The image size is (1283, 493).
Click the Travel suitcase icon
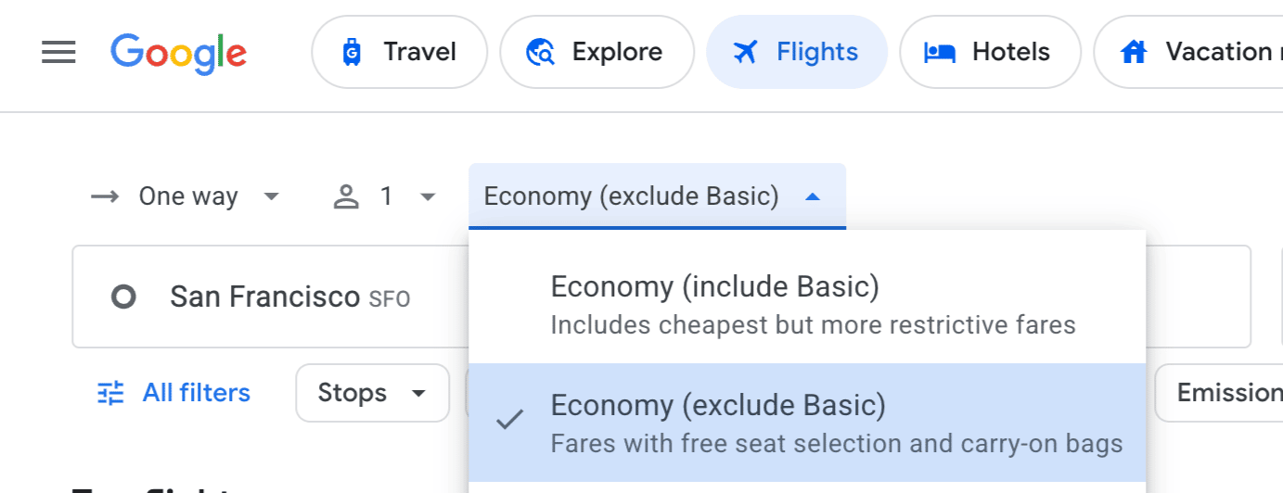click(352, 53)
